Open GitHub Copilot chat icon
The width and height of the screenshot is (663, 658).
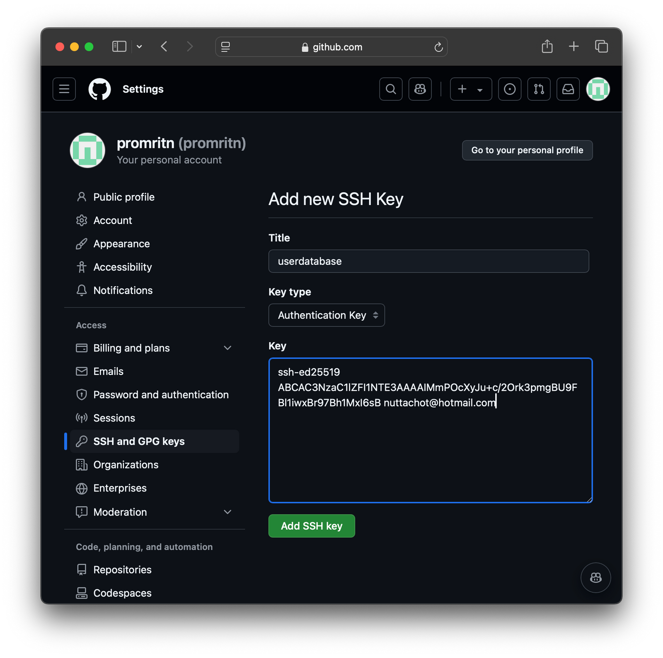420,89
